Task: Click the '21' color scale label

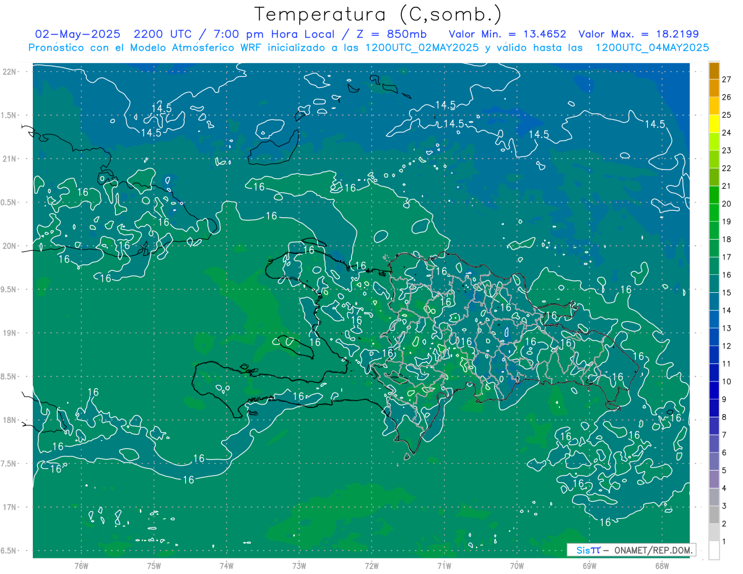Action: [727, 186]
